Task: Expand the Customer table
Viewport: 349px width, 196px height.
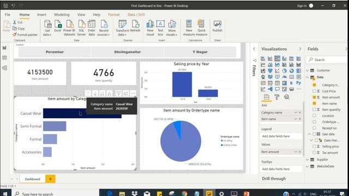Action: coord(308,70)
